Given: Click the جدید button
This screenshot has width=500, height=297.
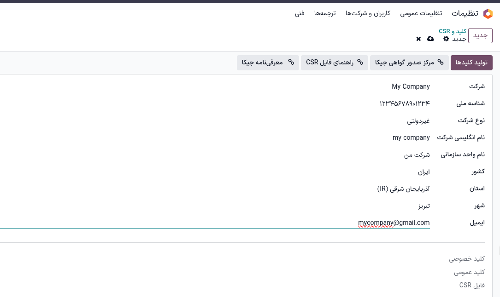Looking at the screenshot, I should [480, 35].
